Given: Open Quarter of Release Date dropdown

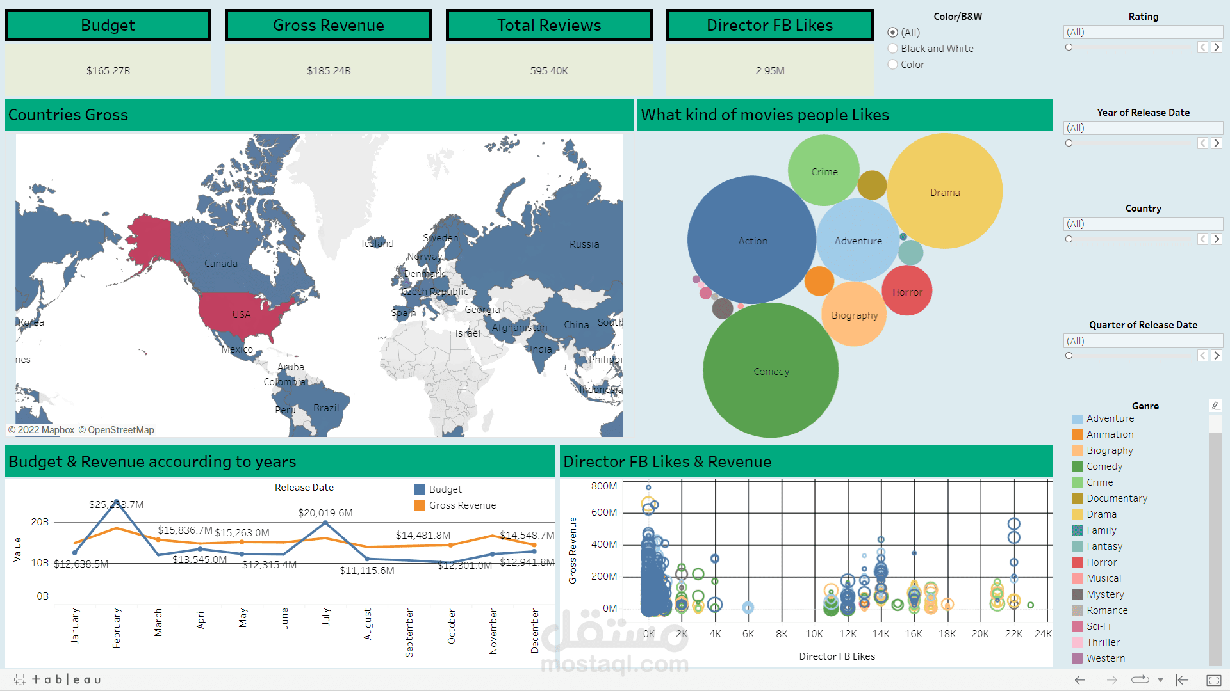Looking at the screenshot, I should tap(1143, 341).
